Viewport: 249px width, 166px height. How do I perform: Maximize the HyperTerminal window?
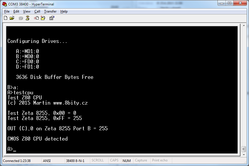click(x=230, y=3)
